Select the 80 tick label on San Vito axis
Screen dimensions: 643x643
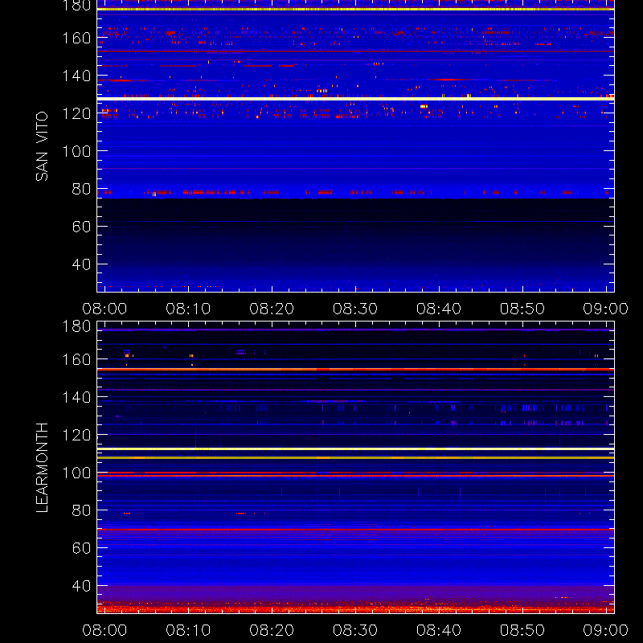coord(81,189)
